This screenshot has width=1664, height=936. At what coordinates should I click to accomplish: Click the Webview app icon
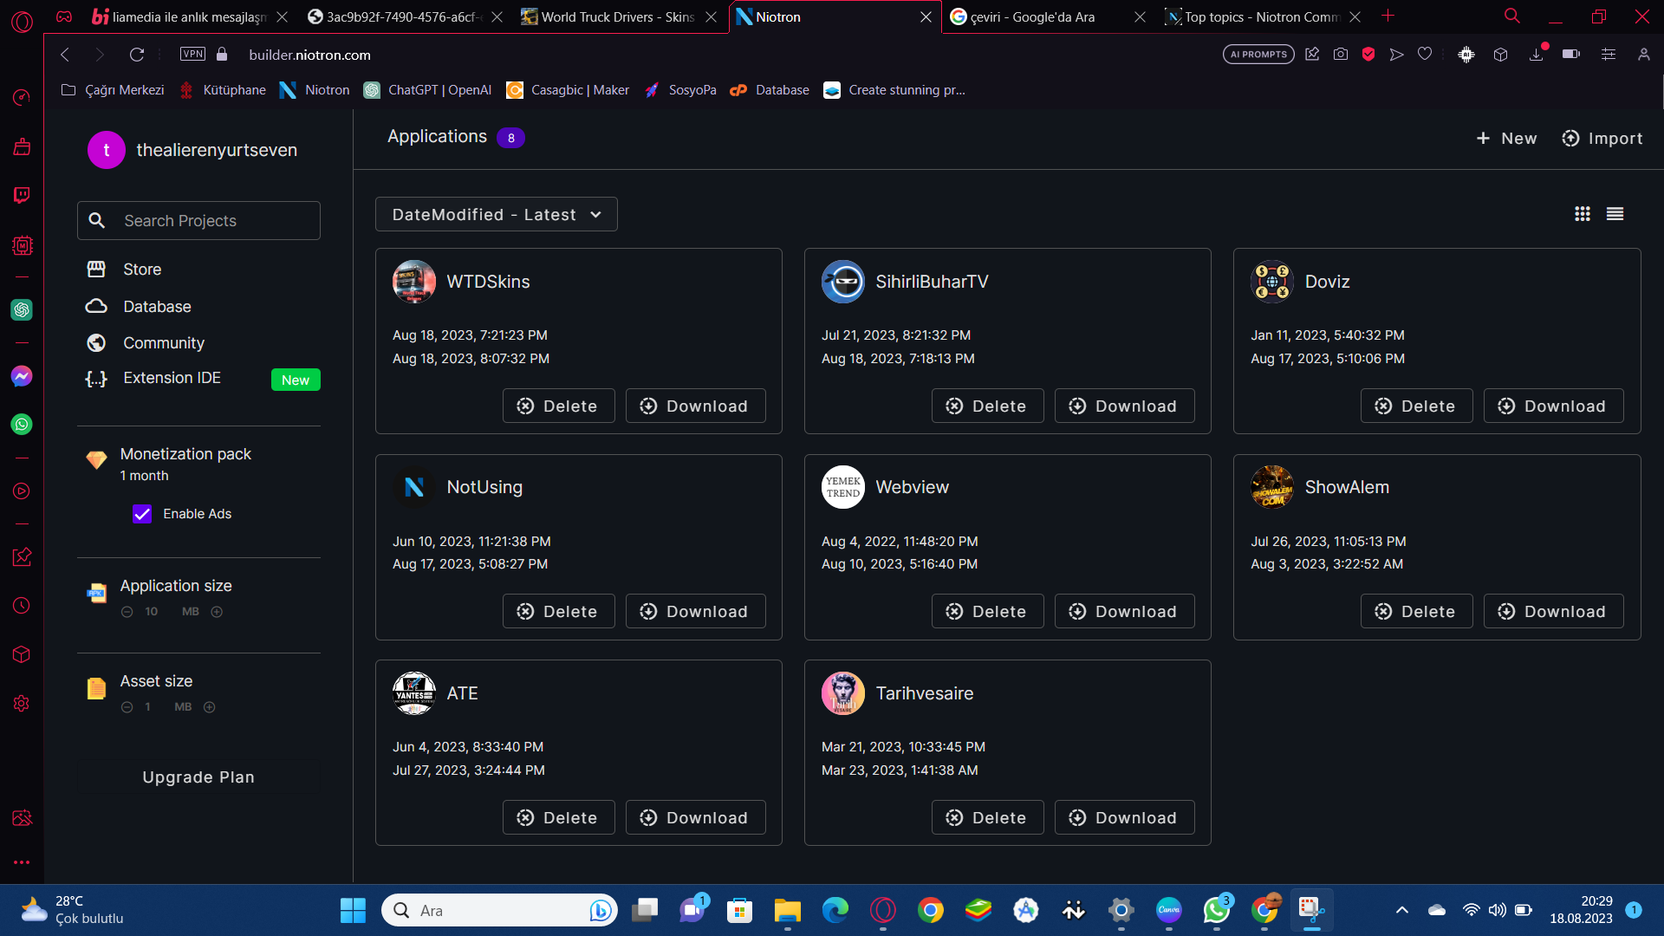(x=843, y=487)
